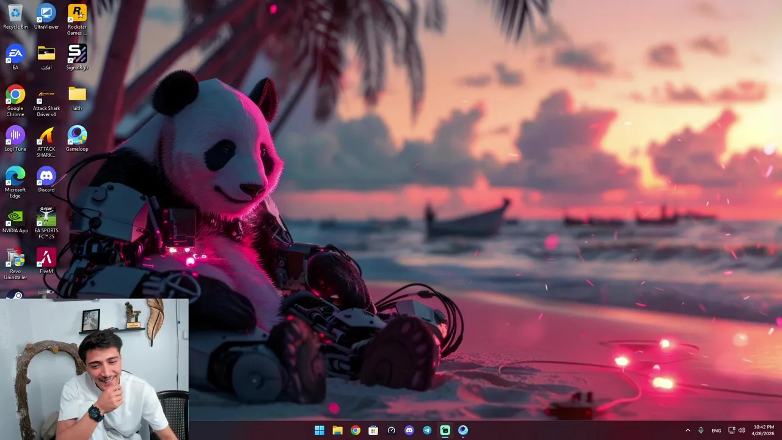Open File Explorer from the taskbar
Image resolution: width=782 pixels, height=440 pixels.
coord(337,430)
